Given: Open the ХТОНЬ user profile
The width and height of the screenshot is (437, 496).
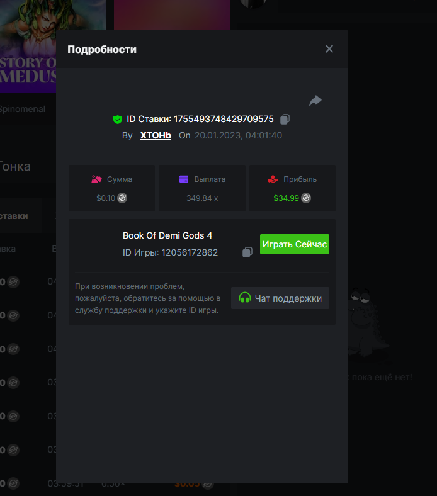Looking at the screenshot, I should (x=156, y=135).
